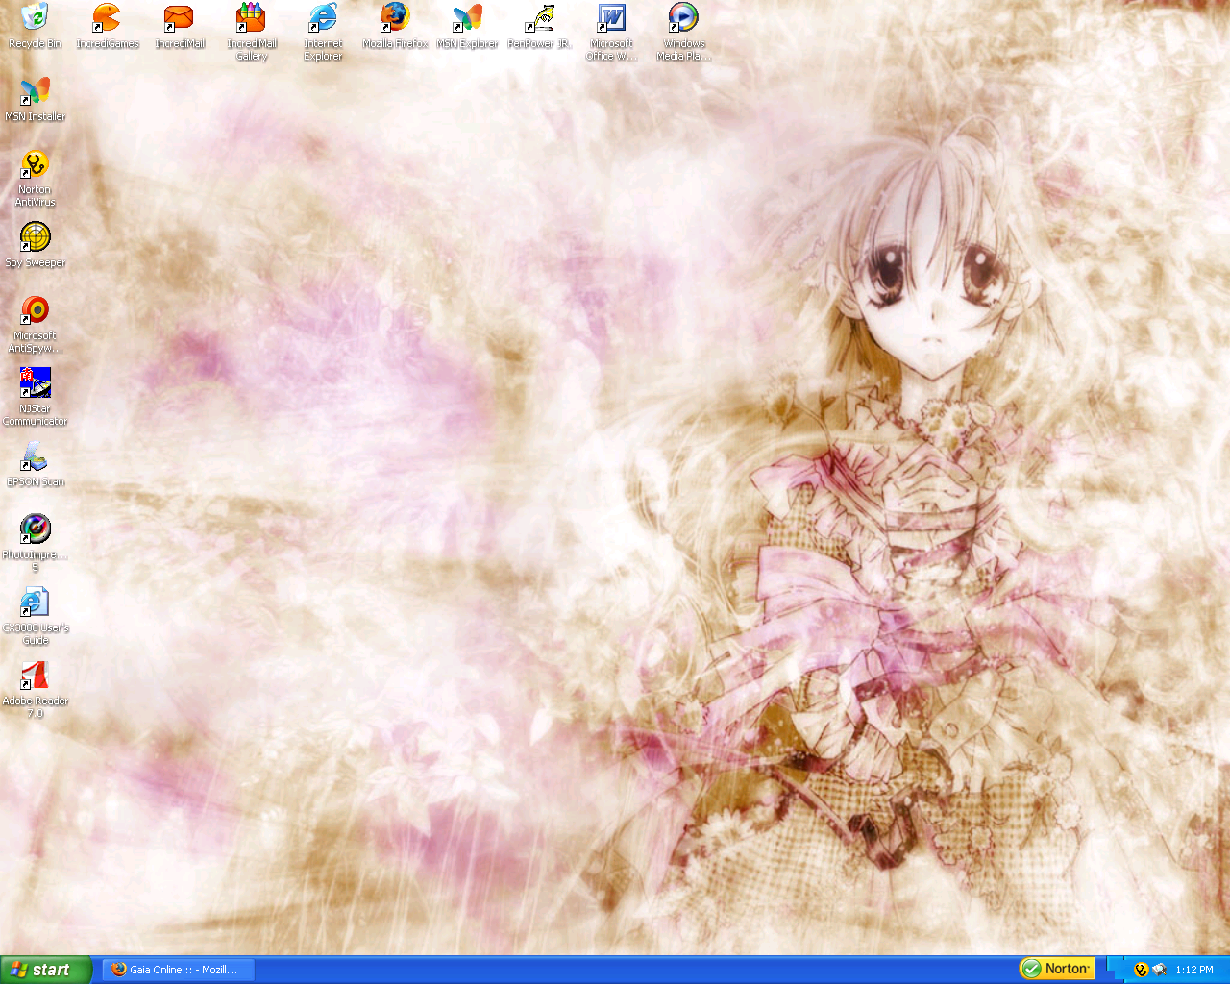This screenshot has width=1230, height=984.
Task: Open the EPSON Scan shortcut
Action: (x=35, y=464)
